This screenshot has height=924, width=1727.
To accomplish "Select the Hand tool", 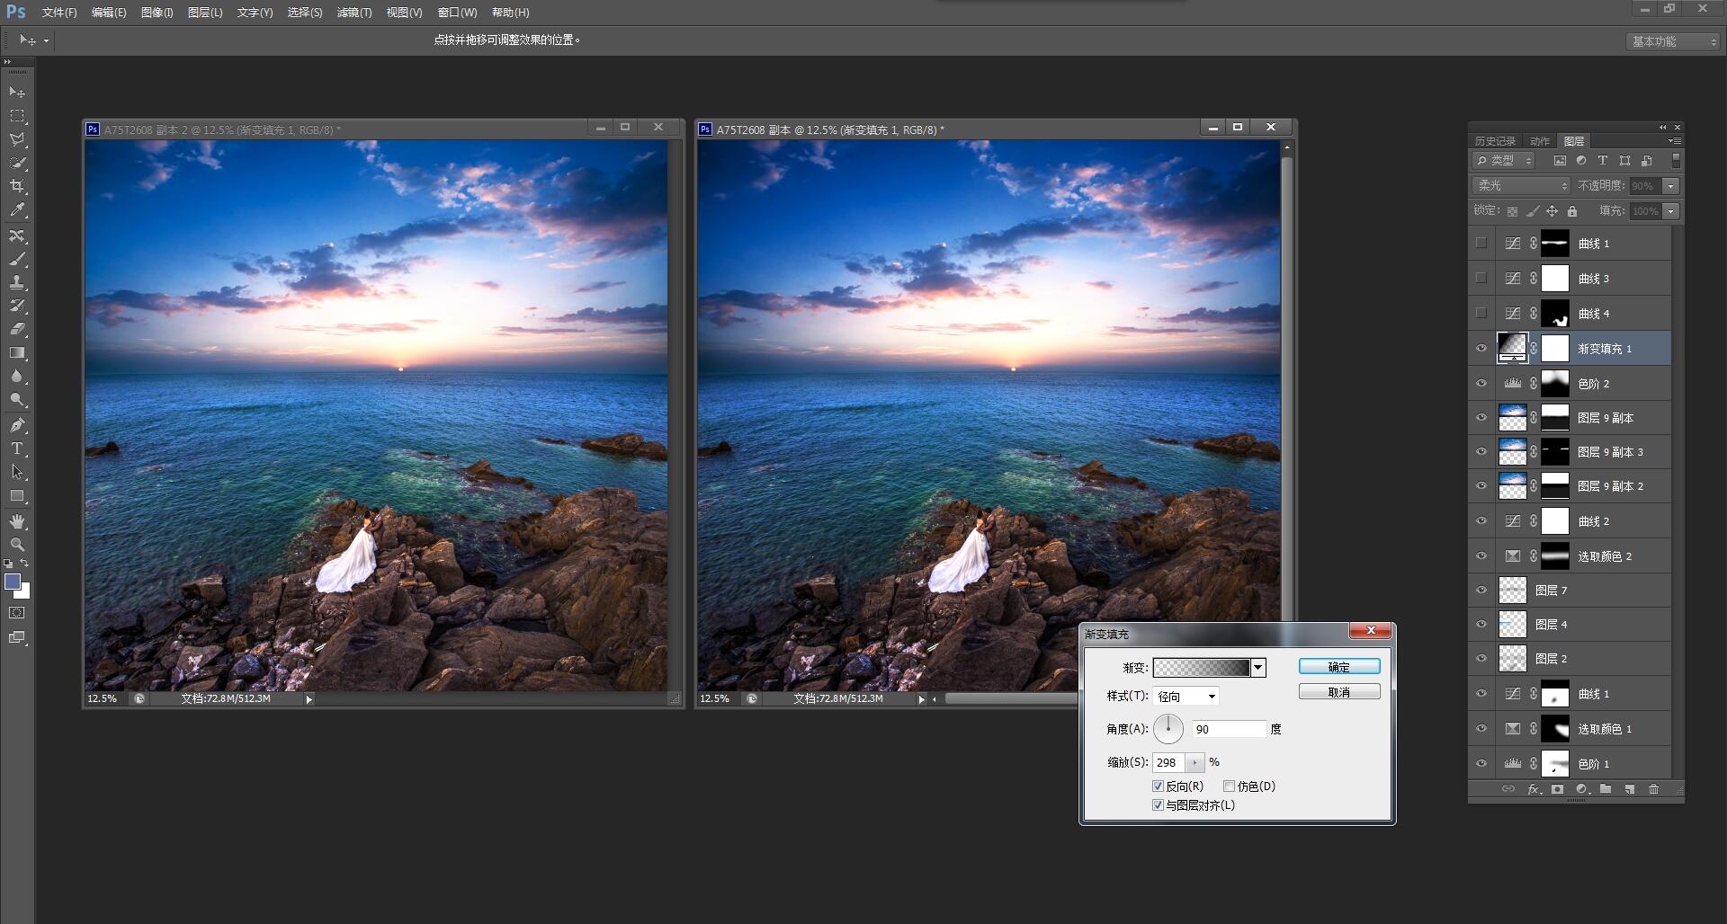I will point(17,521).
